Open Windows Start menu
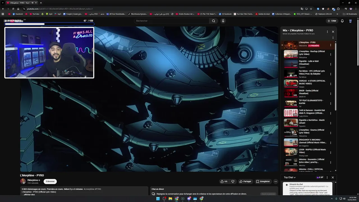This screenshot has width=359, height=202. [x=158, y=199]
